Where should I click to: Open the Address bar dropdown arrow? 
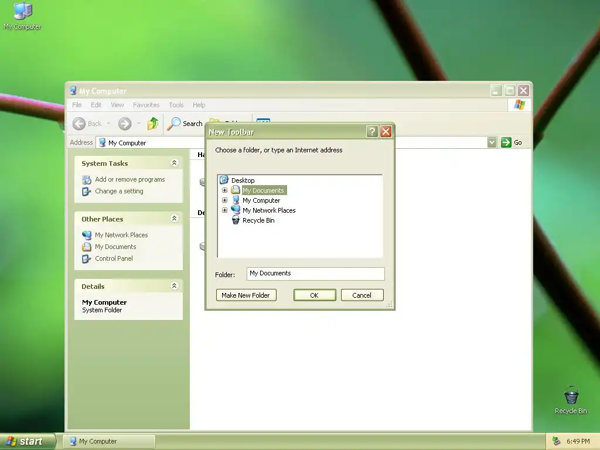492,142
